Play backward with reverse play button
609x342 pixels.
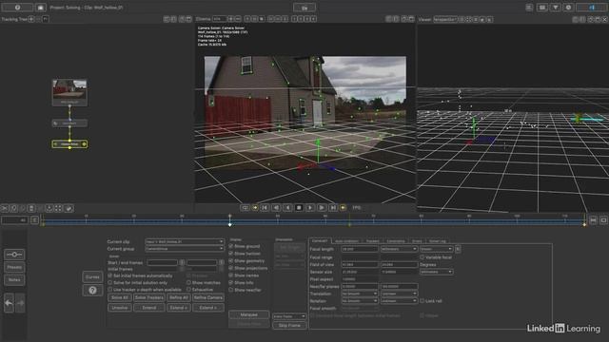click(287, 208)
